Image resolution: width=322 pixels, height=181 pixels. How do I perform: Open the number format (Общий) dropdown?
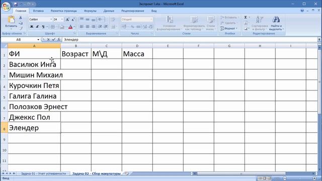tap(151, 19)
